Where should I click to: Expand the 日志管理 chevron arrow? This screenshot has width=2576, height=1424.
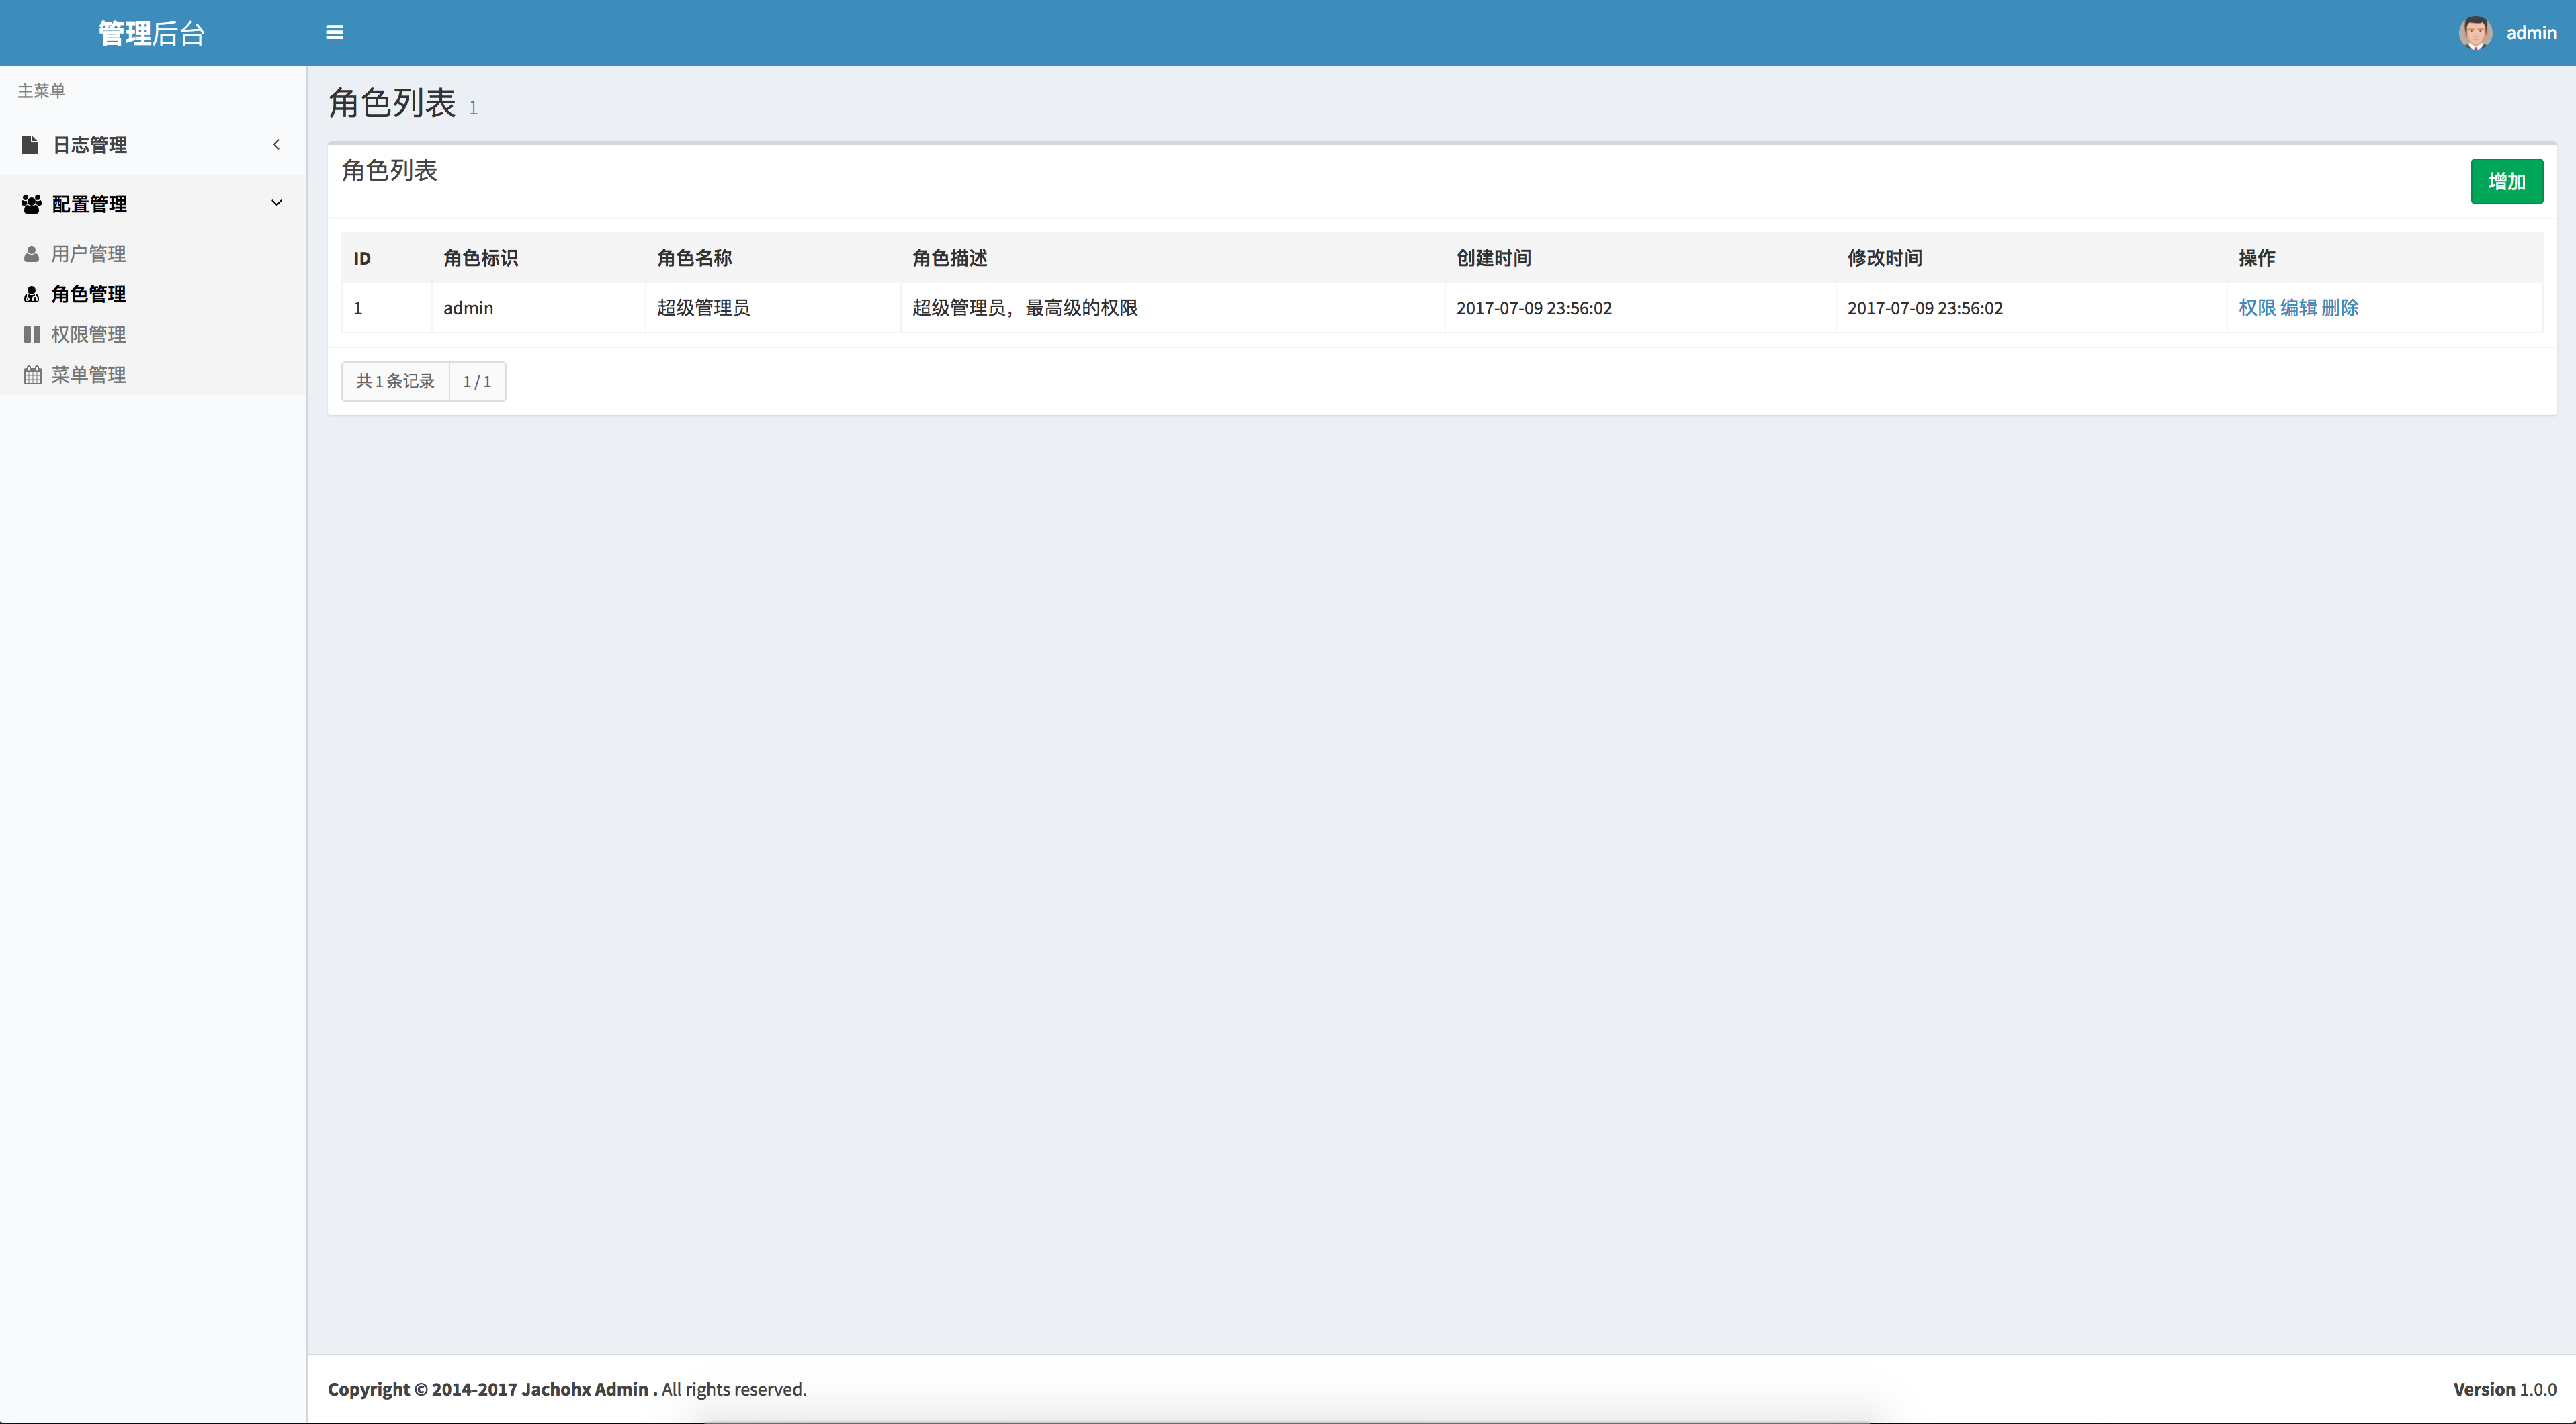pos(277,145)
